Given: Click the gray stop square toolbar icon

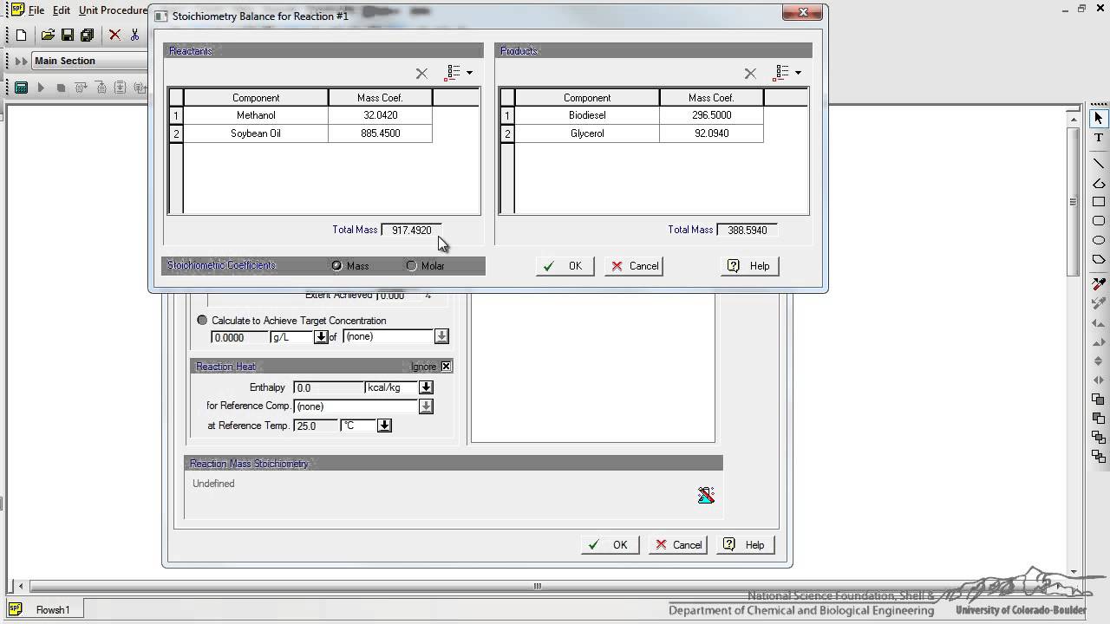Looking at the screenshot, I should (61, 88).
